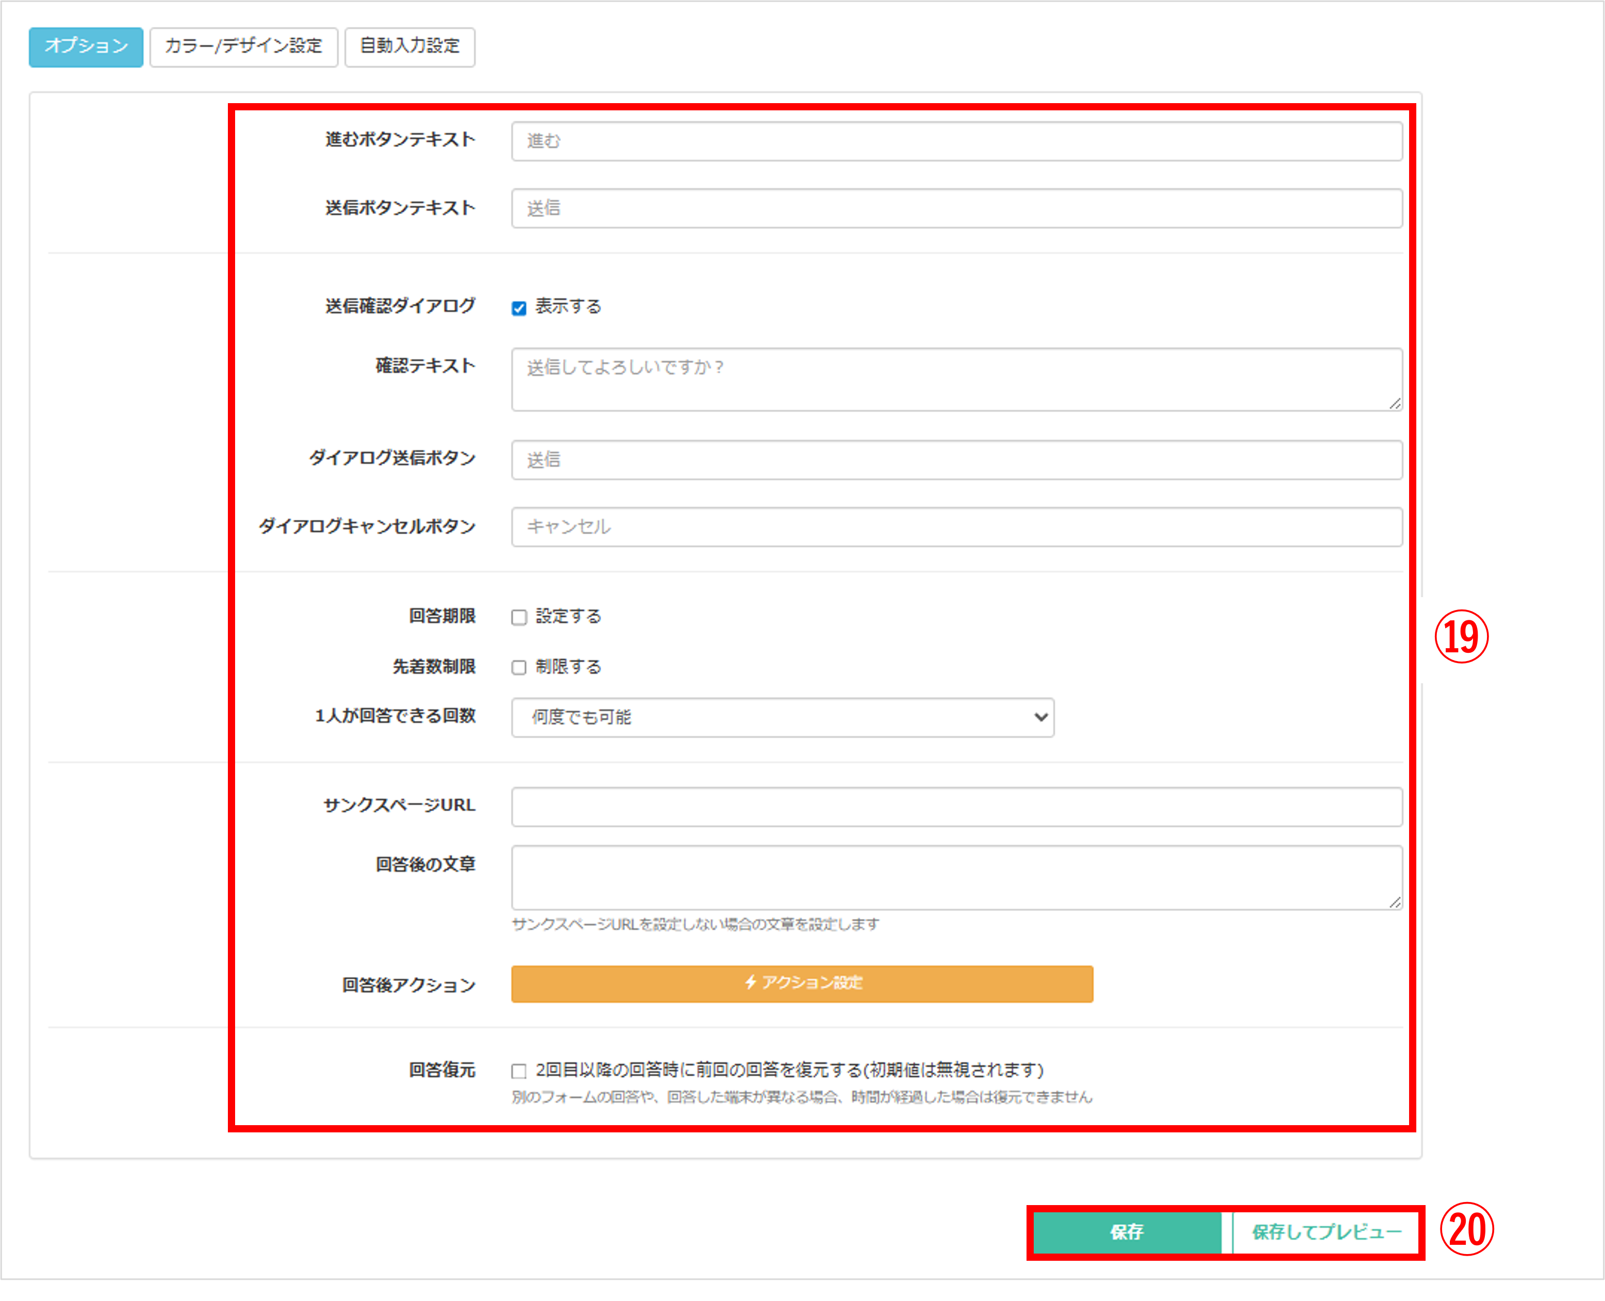Click the サンクスページURL input field

click(956, 806)
